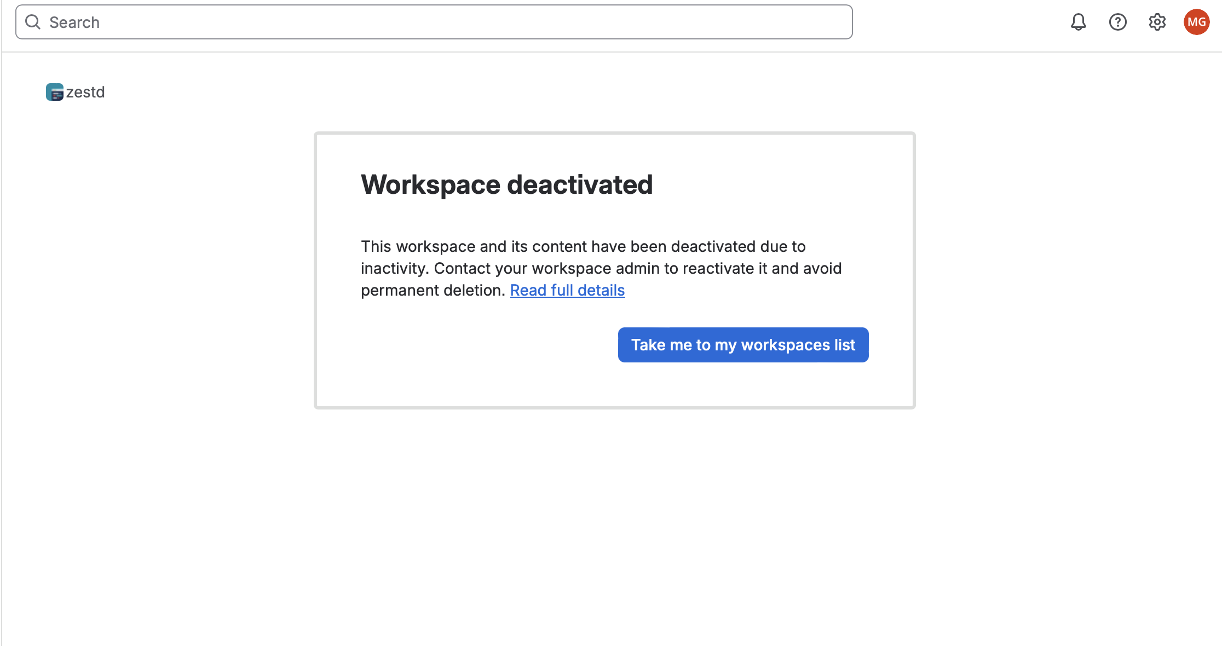Click the zestd workspace logo icon
Screen dimensions: 1222x646
[55, 92]
